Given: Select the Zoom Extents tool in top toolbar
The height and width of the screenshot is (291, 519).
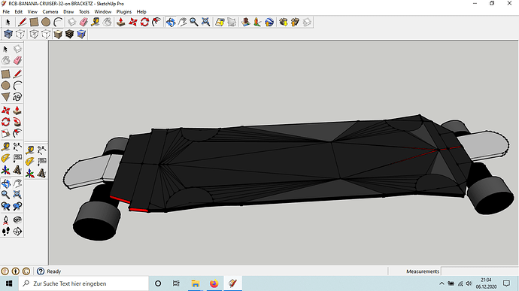Looking at the screenshot, I should point(205,22).
